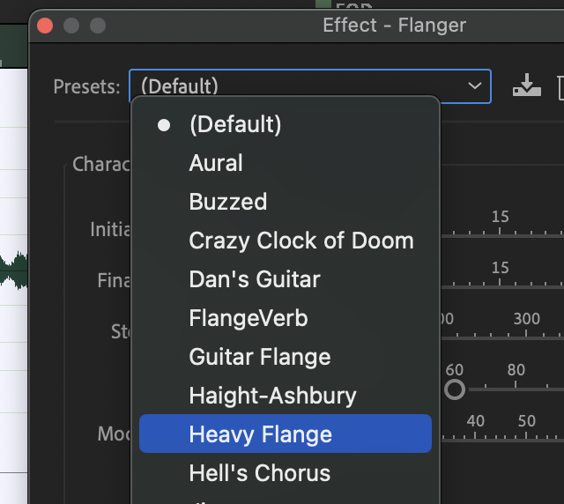Click the slider track near the 300 mark
This screenshot has height=504, width=564.
[526, 338]
